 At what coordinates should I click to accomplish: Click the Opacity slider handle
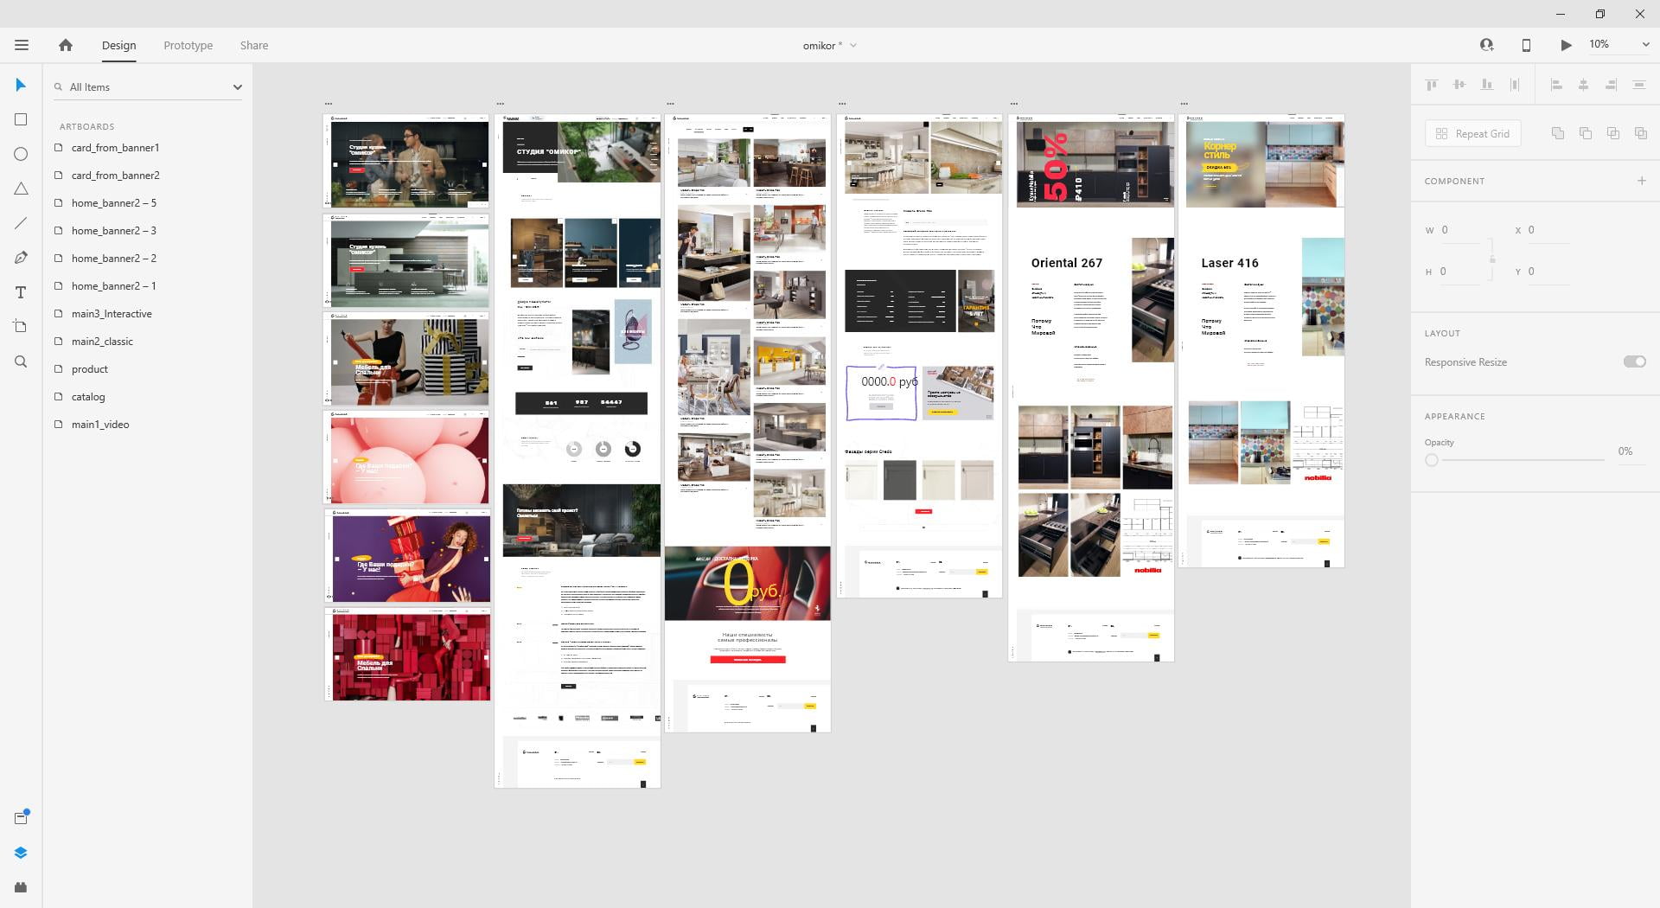pos(1432,460)
